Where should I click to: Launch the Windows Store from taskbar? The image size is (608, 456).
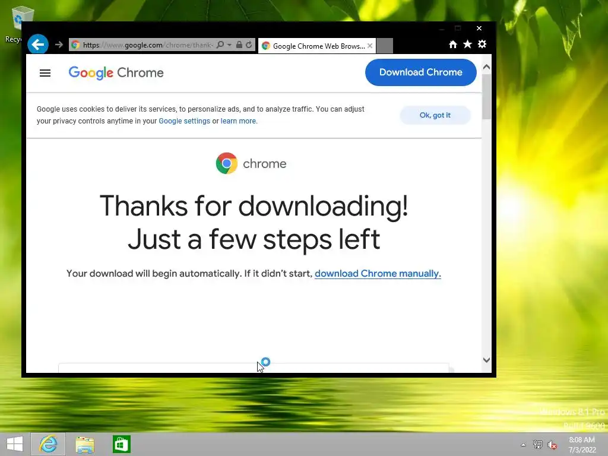point(121,444)
